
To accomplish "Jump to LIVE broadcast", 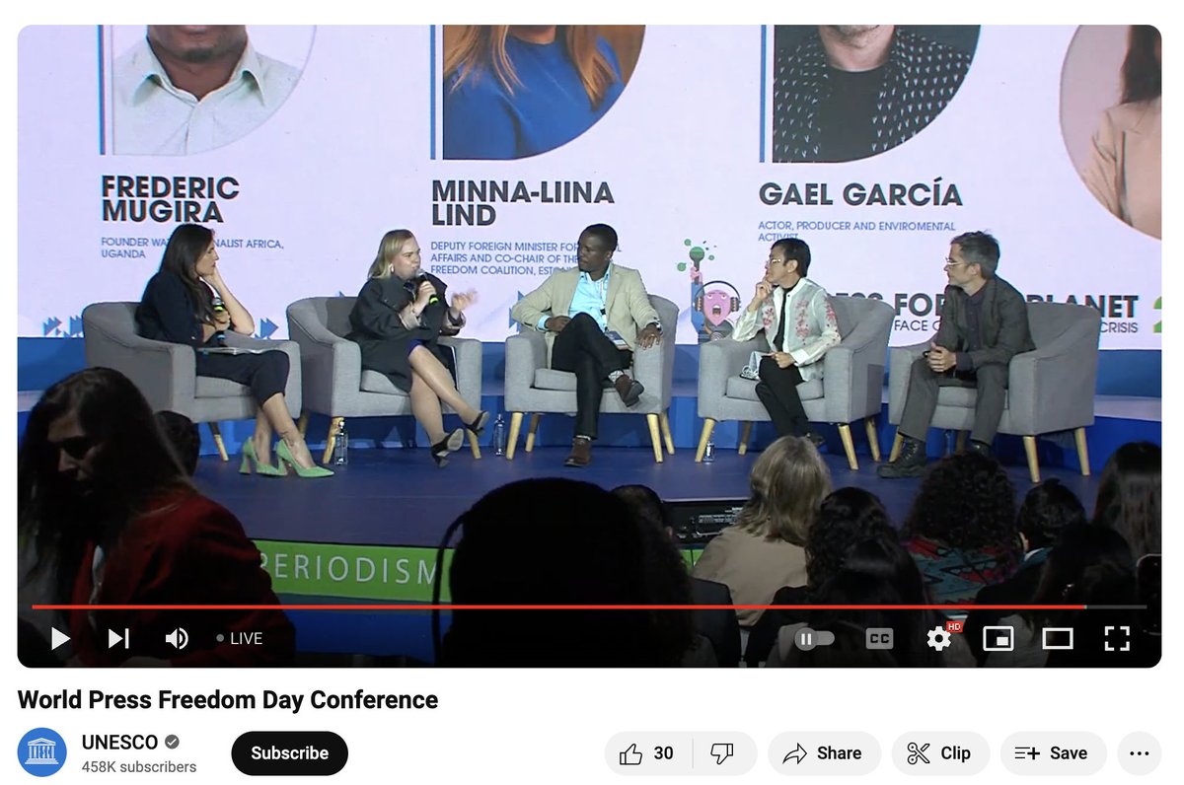I will (x=240, y=639).
